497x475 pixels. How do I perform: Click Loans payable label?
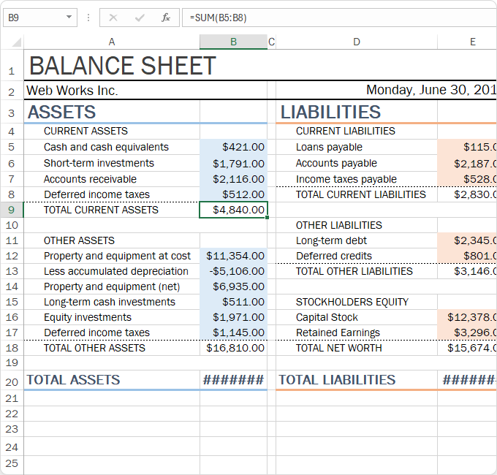[329, 147]
